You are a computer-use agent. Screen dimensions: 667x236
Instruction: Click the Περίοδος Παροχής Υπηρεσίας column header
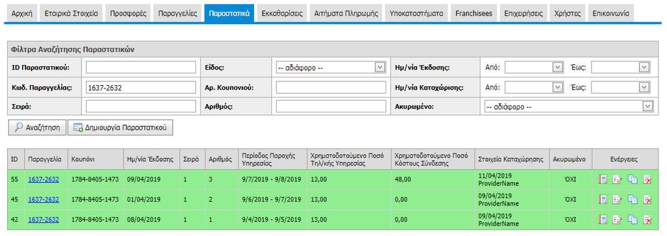(272, 159)
